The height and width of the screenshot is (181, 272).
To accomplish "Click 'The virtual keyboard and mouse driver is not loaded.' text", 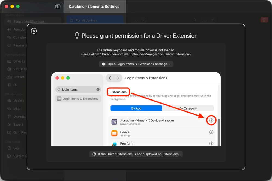I will tap(136, 50).
